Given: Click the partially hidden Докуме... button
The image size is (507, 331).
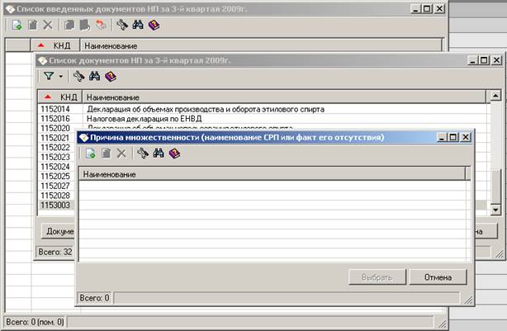Looking at the screenshot, I should [58, 231].
